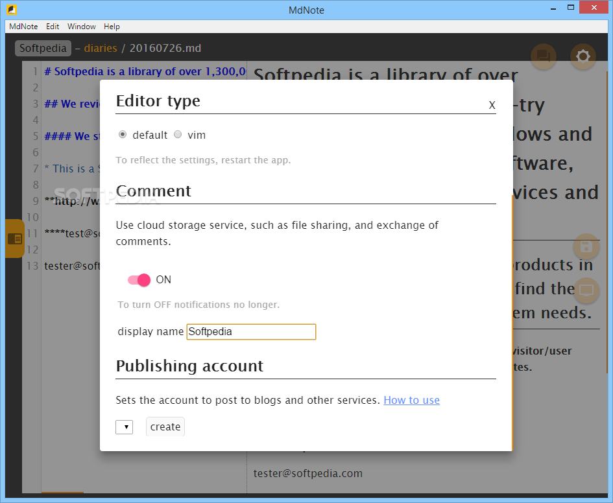Click the display name input field
The height and width of the screenshot is (503, 613).
[x=251, y=332]
